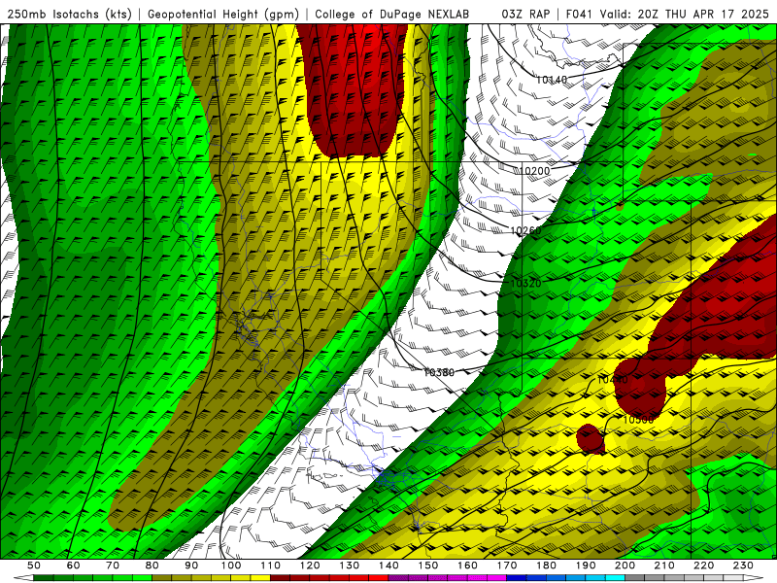Screen dimensions: 777x583
Task: Click the 110 value on the color scale
Action: click(271, 566)
